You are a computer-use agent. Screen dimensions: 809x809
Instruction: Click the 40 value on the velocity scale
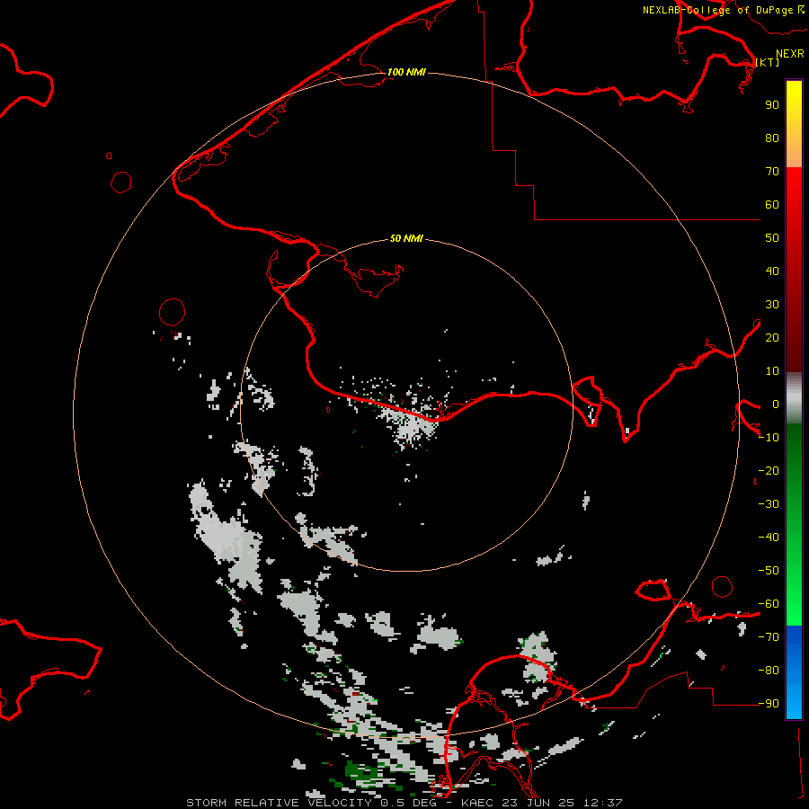(x=772, y=271)
